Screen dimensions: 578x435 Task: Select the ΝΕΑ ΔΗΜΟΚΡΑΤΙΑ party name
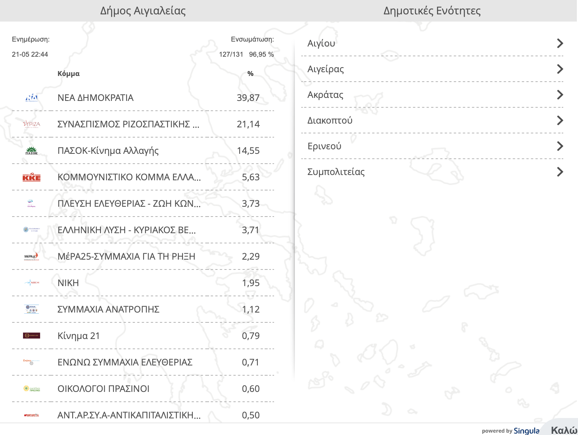click(96, 98)
